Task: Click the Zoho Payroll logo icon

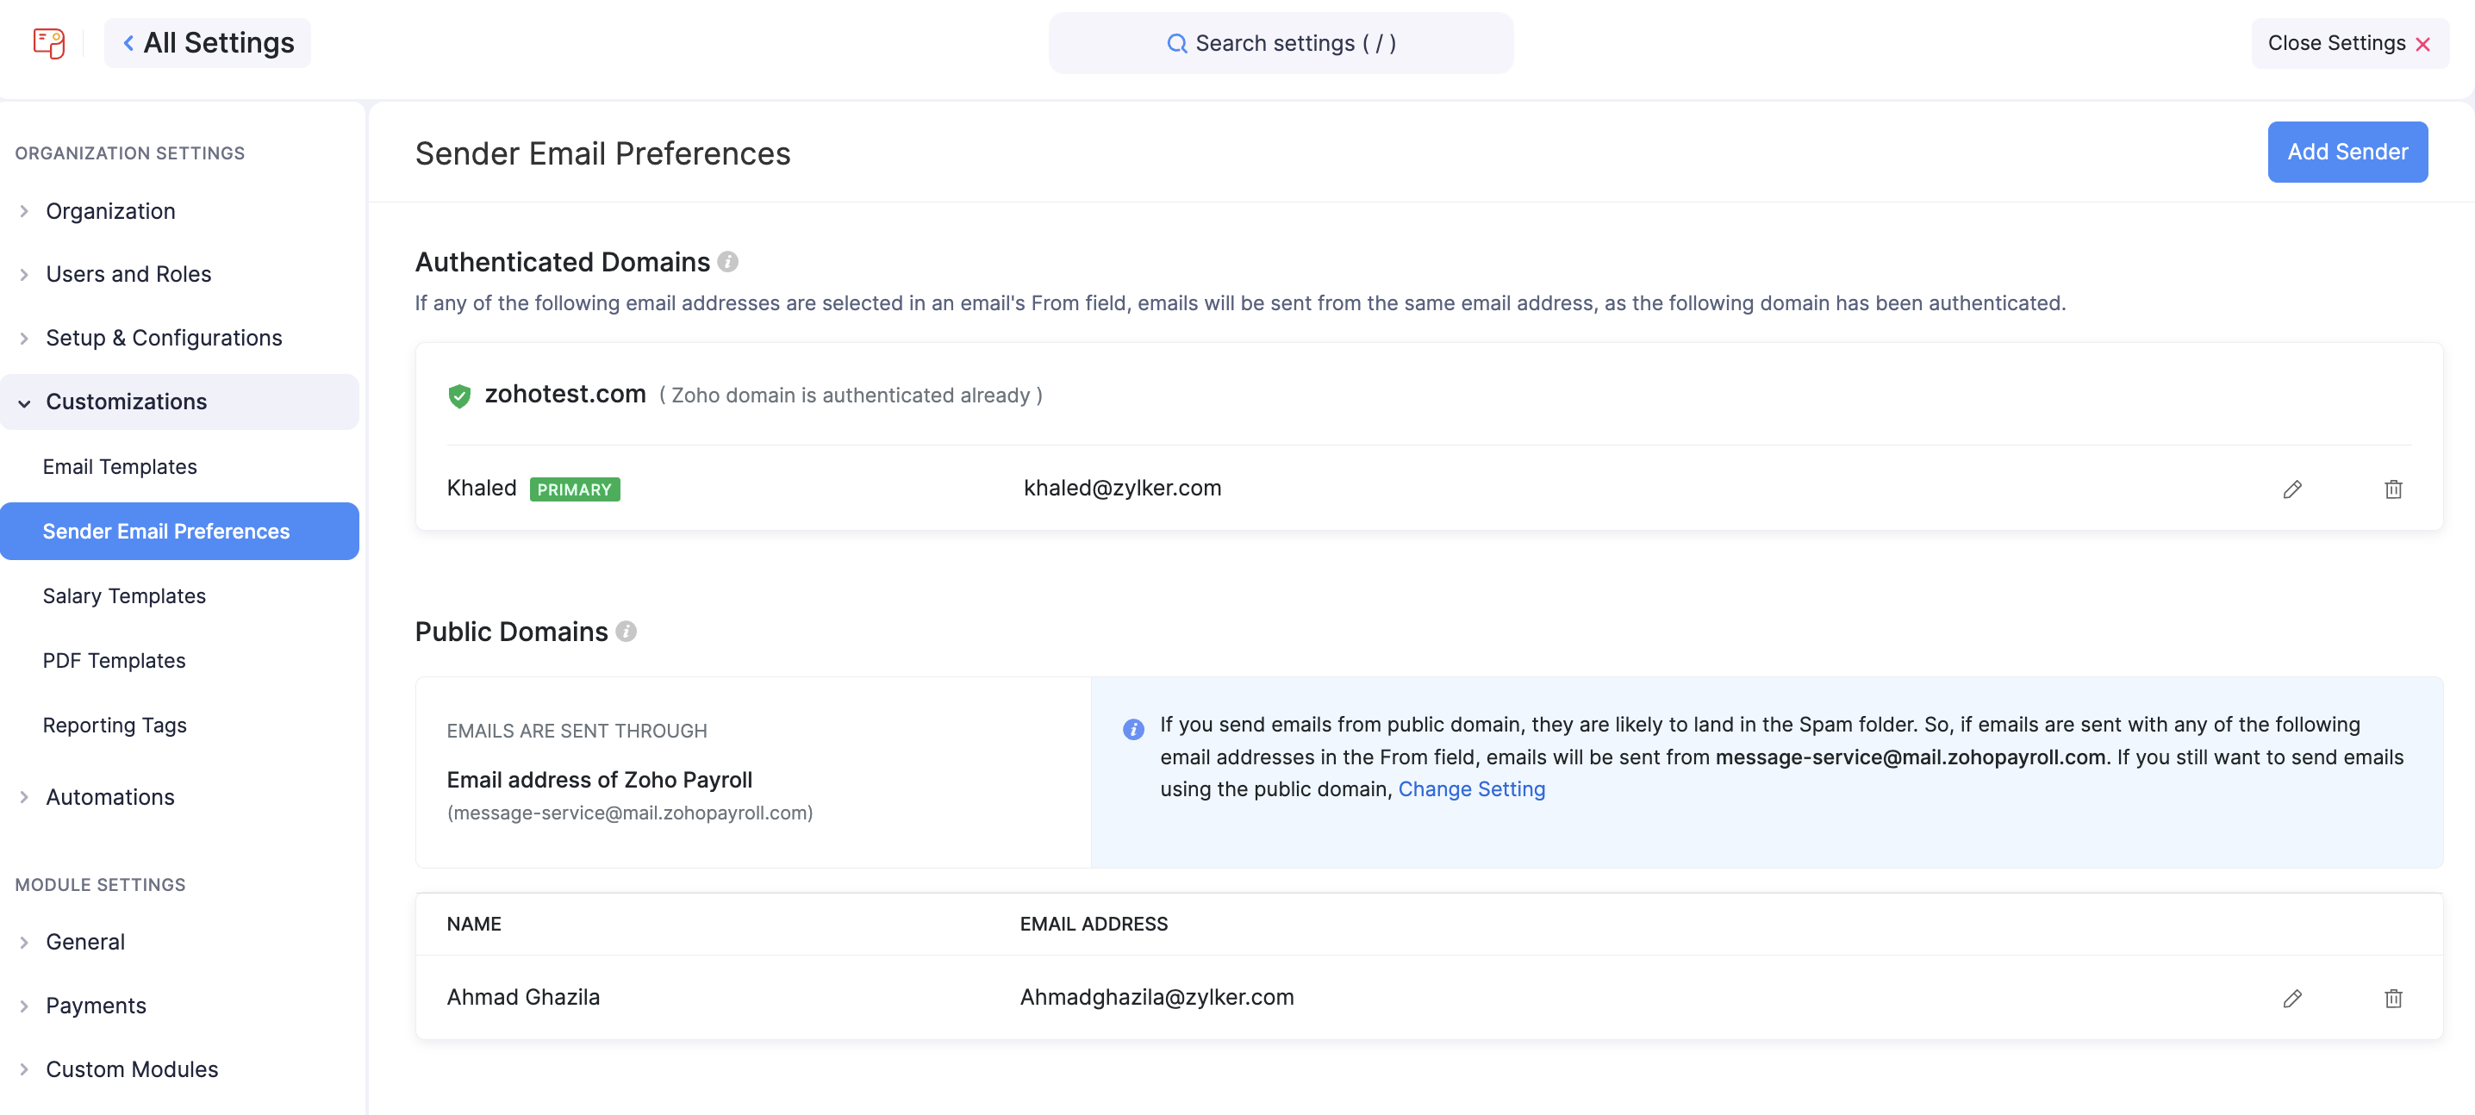Action: click(48, 42)
